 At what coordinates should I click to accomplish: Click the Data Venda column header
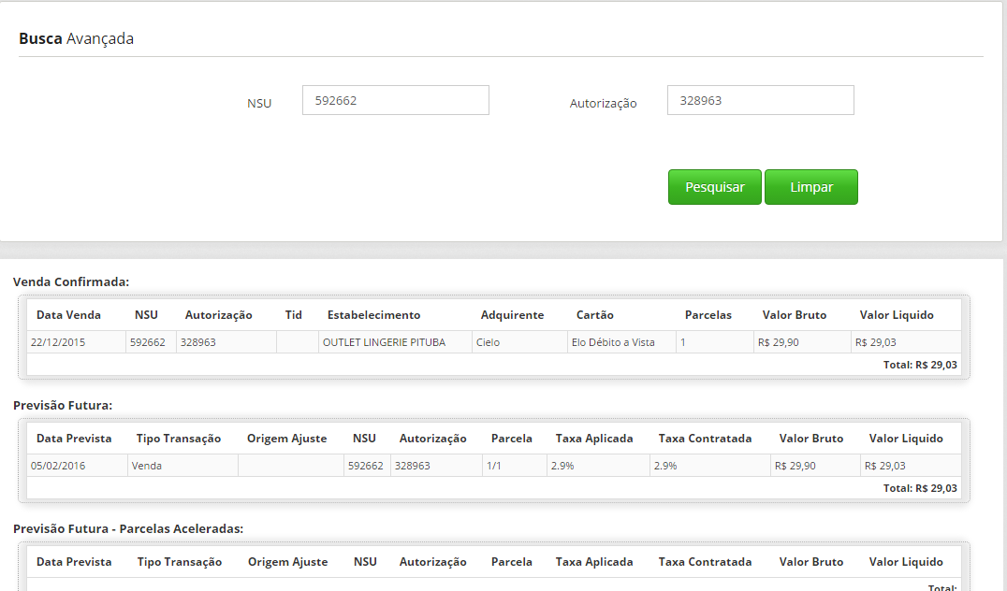68,315
